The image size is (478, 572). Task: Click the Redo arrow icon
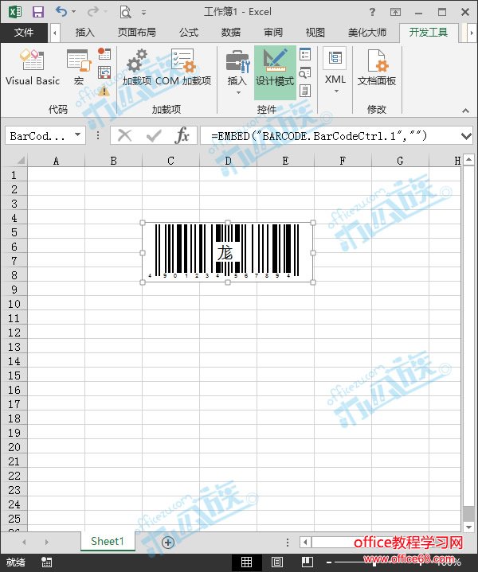(92, 12)
